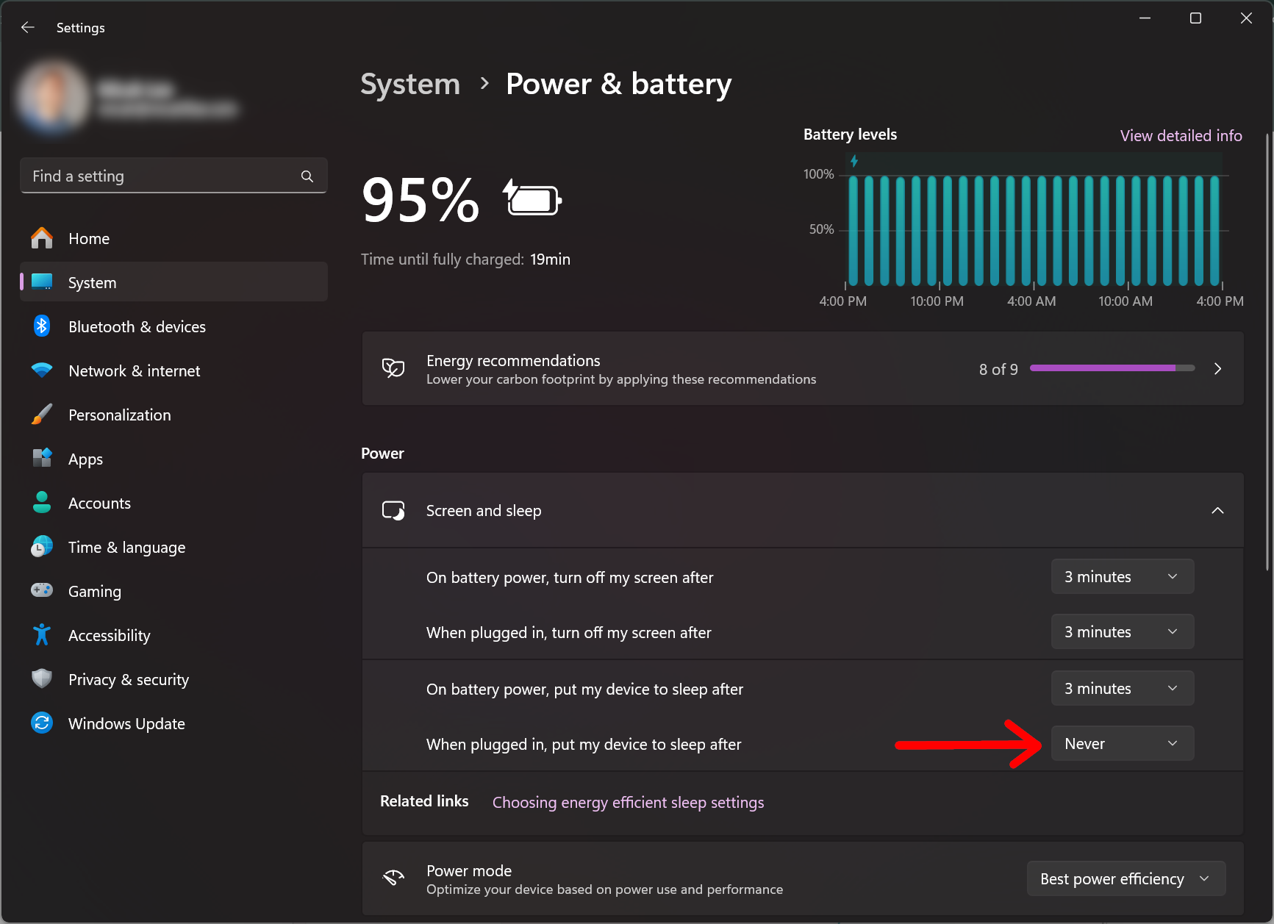Collapse the Screen and sleep section
The height and width of the screenshot is (924, 1274).
[1217, 510]
